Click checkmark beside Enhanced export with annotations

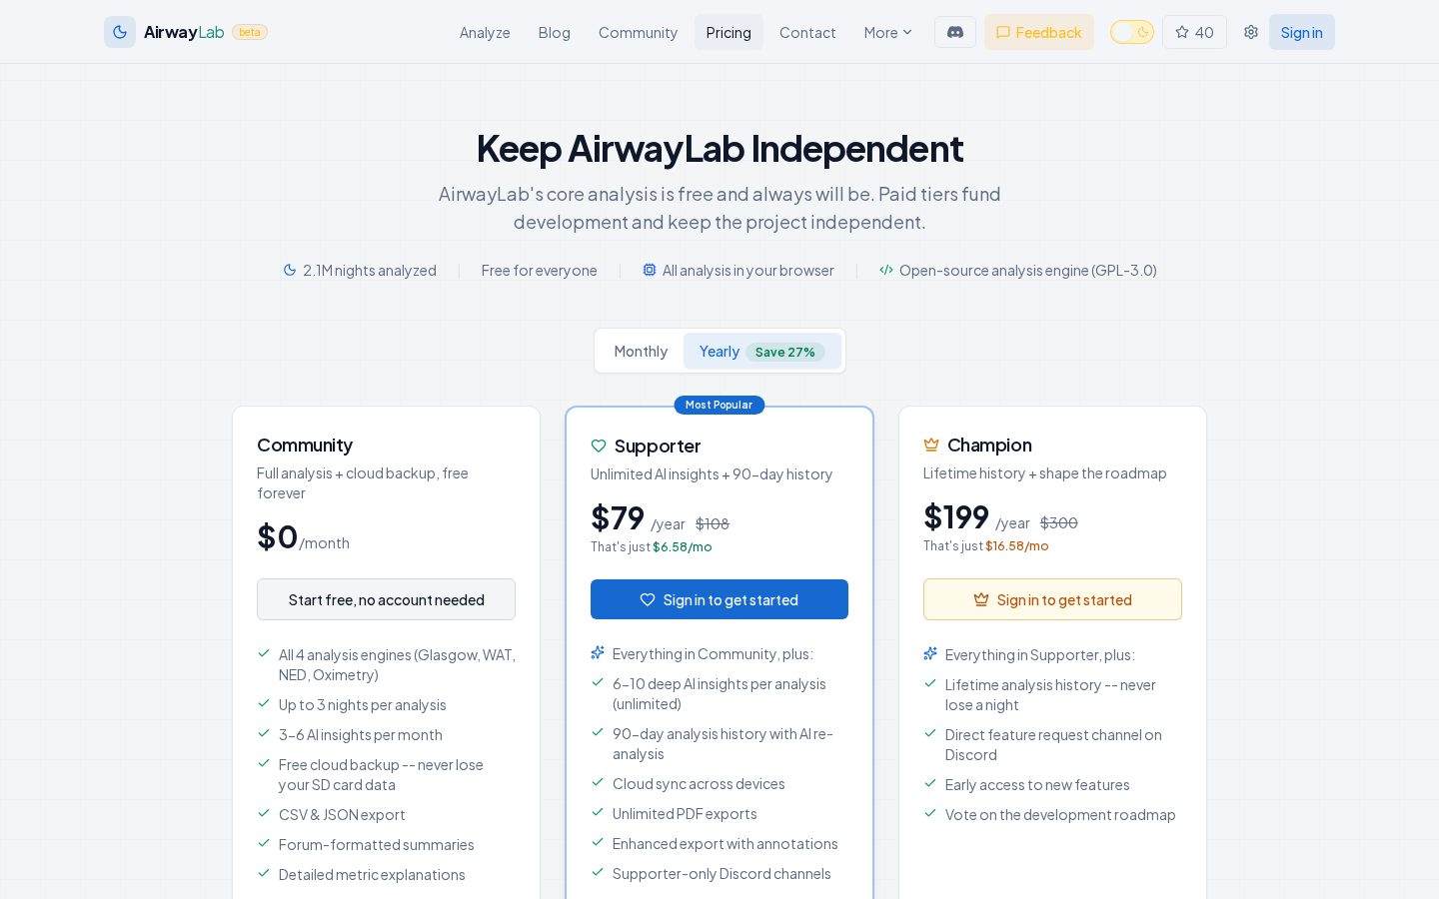click(x=598, y=842)
